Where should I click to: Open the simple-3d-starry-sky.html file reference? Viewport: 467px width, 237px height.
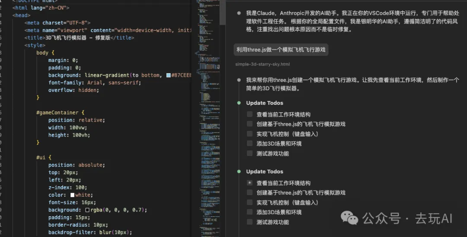[x=262, y=64]
